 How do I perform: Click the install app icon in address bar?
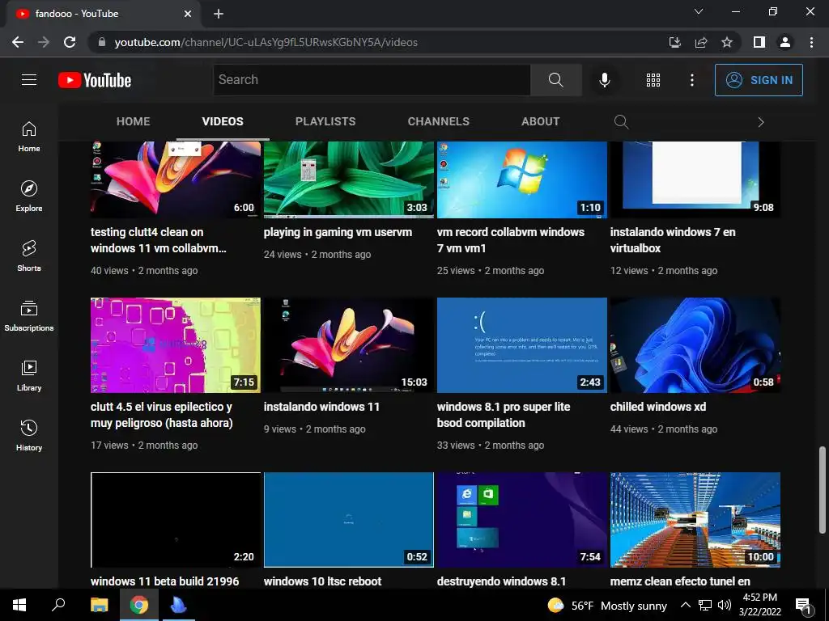[674, 42]
